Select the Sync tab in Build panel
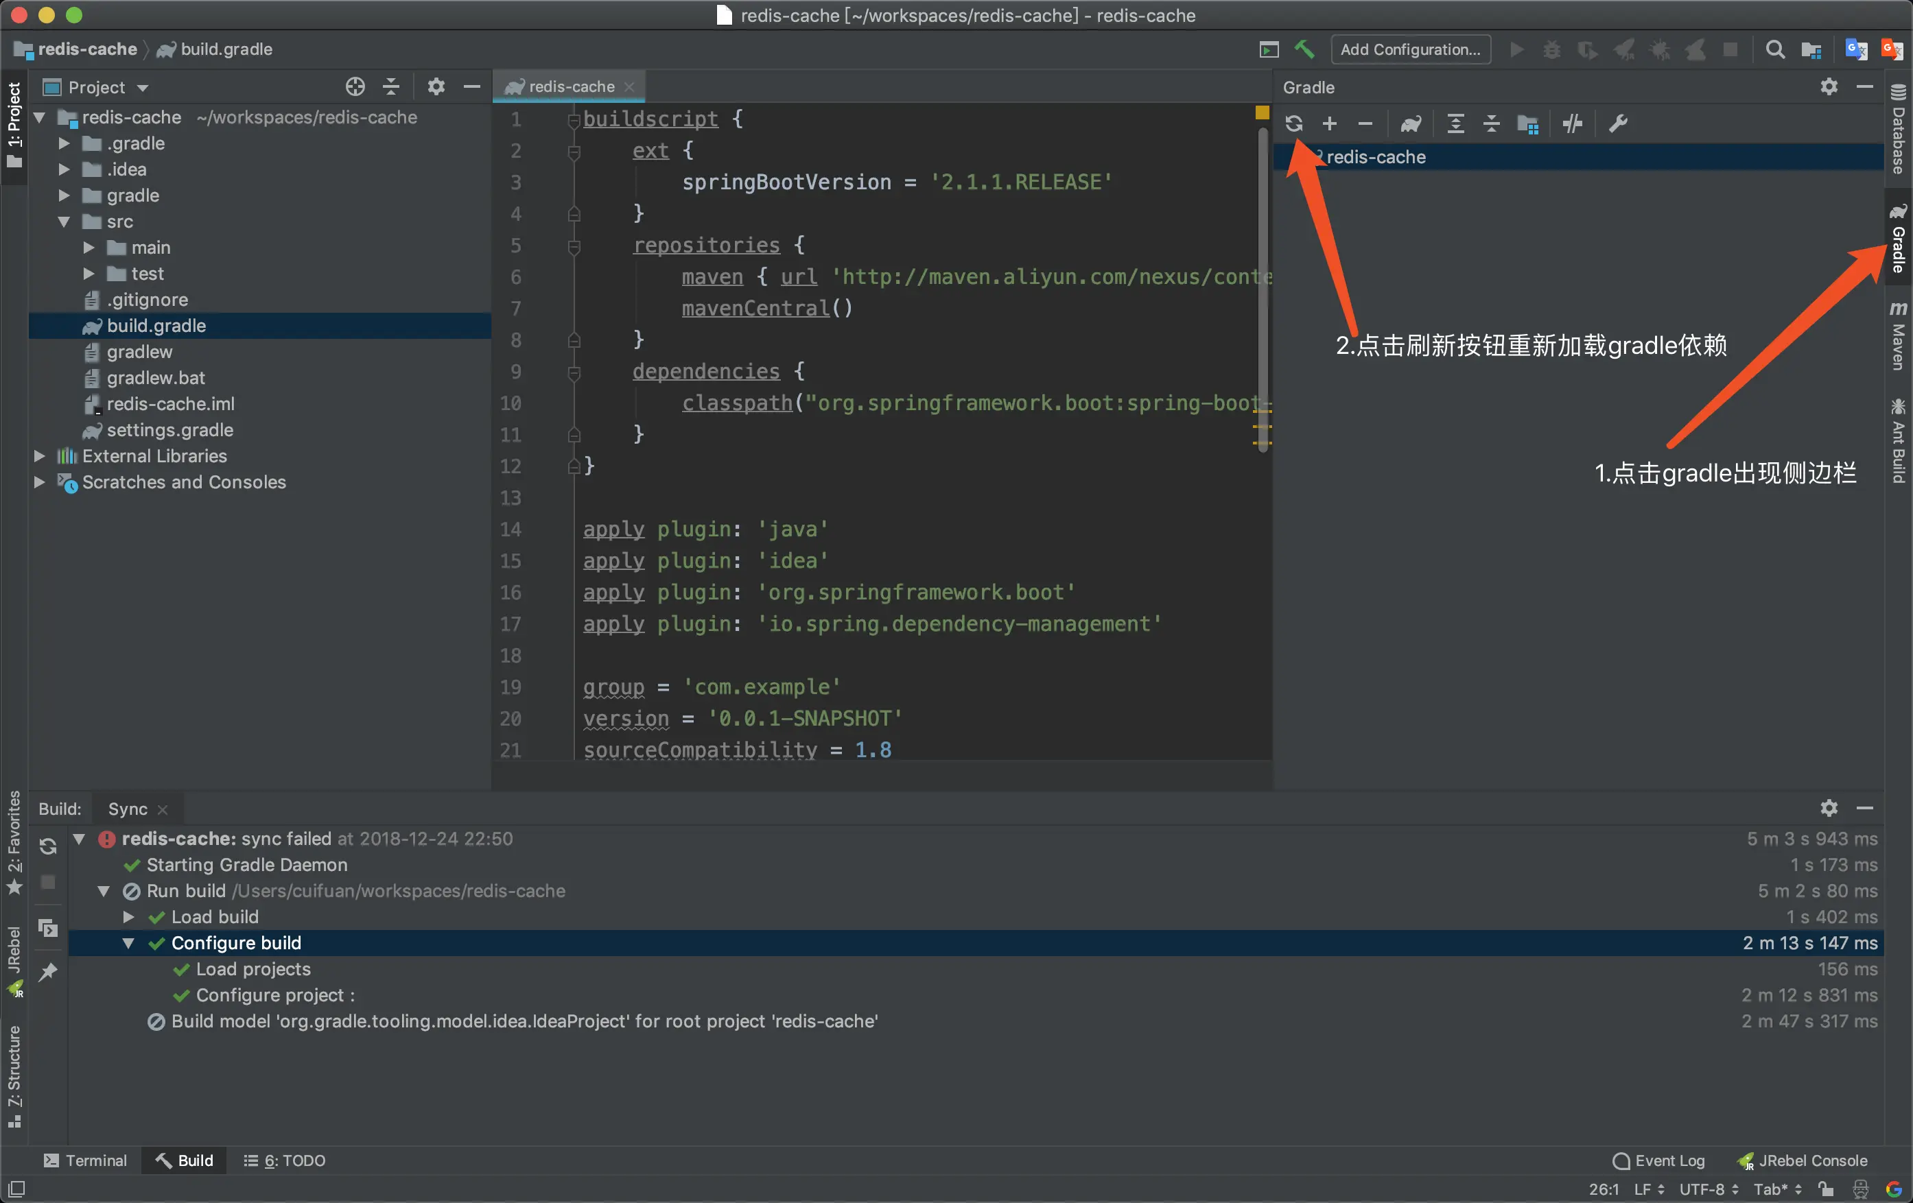This screenshot has width=1913, height=1203. (127, 809)
